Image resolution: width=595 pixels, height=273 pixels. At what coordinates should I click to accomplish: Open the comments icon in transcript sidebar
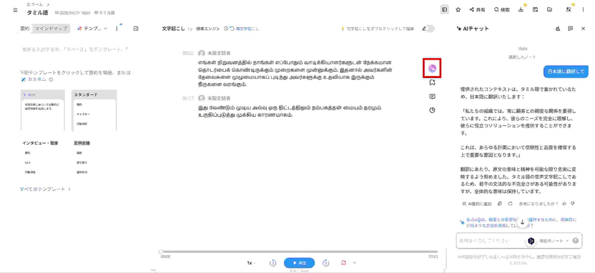click(x=432, y=97)
